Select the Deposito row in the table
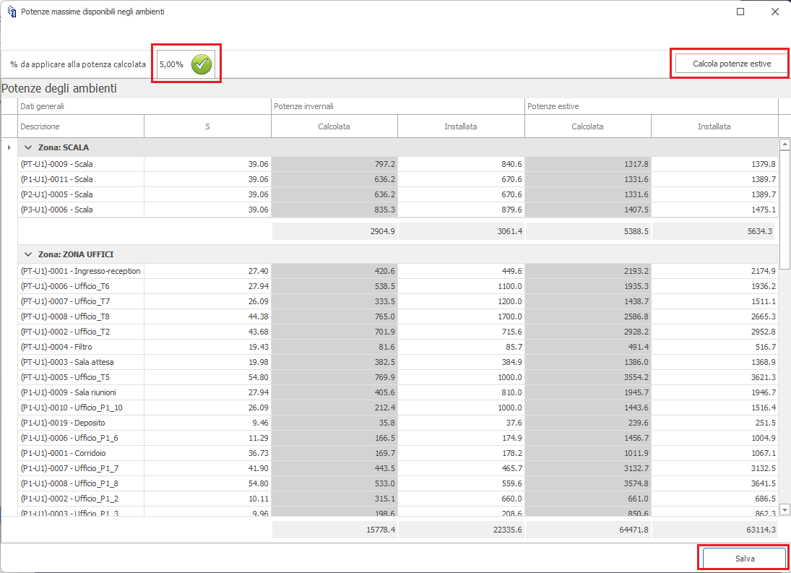Viewport: 791px width, 573px height. tap(81, 423)
